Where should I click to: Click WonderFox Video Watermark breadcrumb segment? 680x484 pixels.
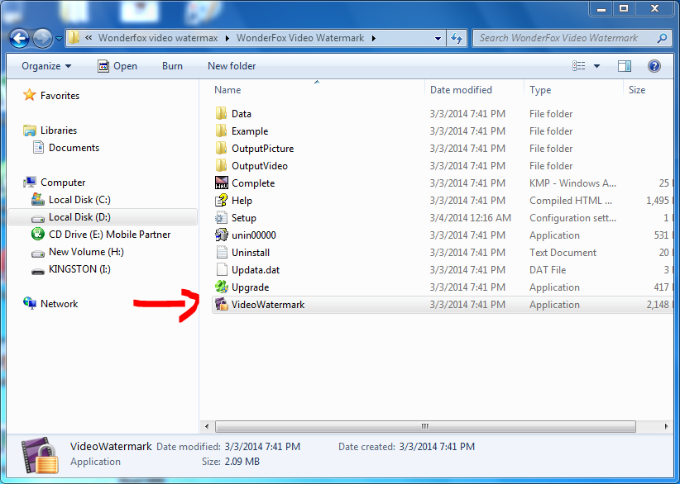coord(300,38)
